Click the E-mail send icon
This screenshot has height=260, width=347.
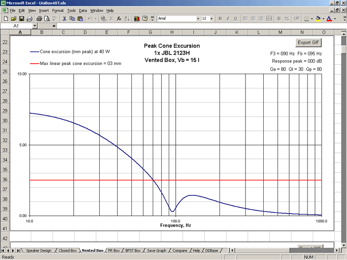click(29, 19)
